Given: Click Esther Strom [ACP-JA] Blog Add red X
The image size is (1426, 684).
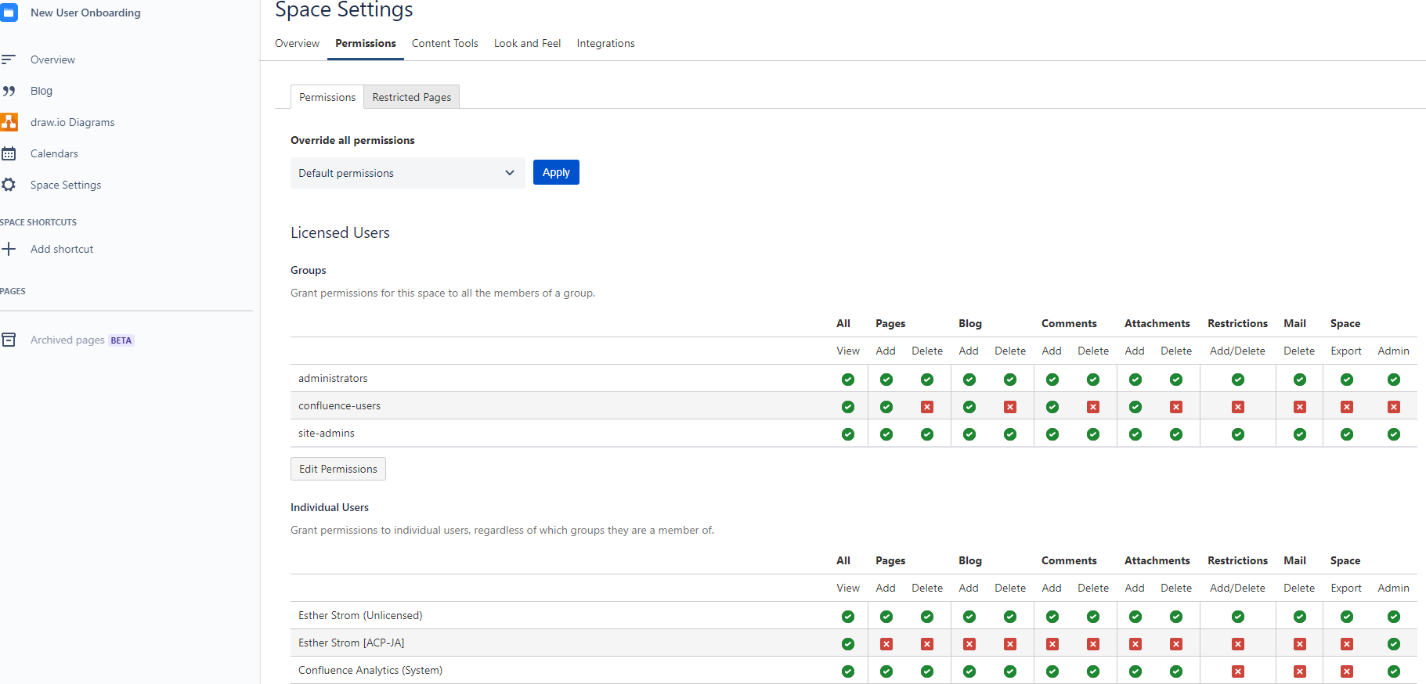Looking at the screenshot, I should pyautogui.click(x=969, y=644).
